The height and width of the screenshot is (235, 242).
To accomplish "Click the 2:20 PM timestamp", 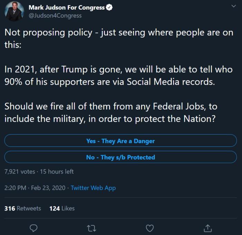I will (15, 188).
